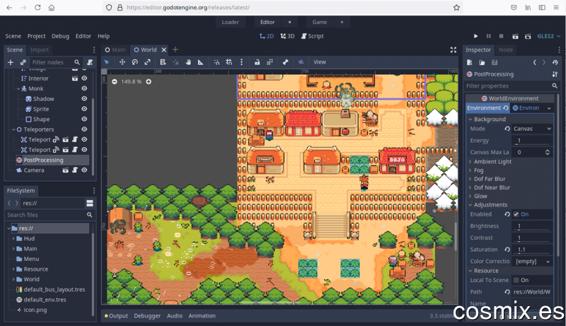Hide the Shape node

[84, 119]
